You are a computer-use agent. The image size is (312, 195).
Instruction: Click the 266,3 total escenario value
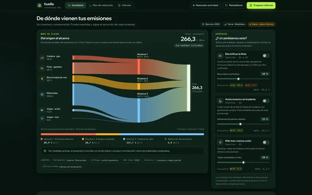click(x=188, y=39)
